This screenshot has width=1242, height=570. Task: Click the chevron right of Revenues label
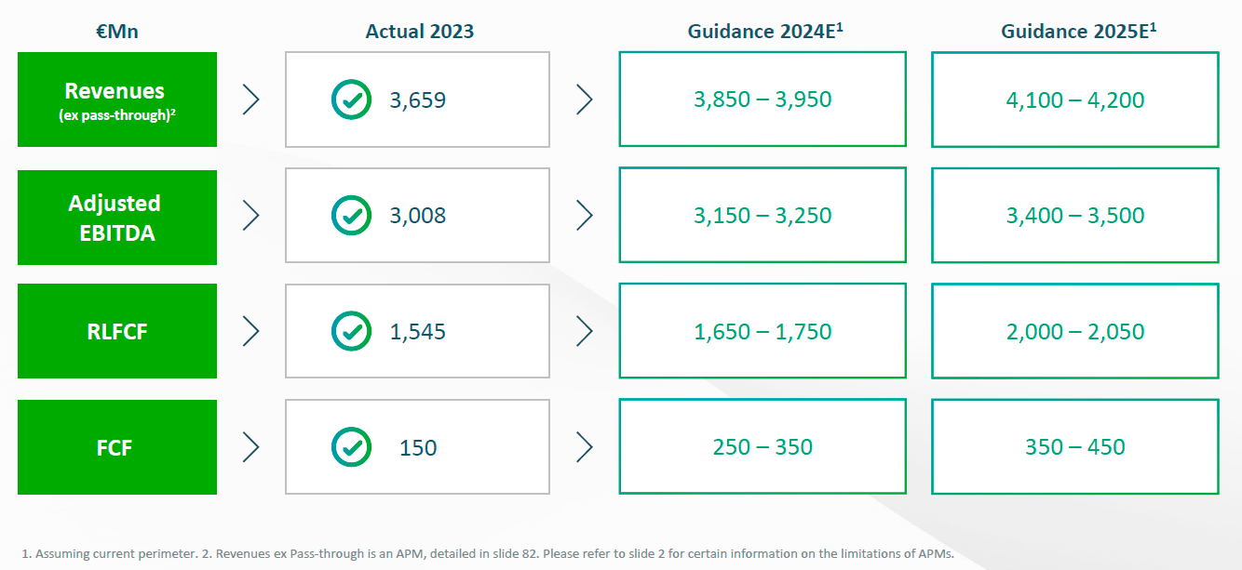tap(250, 99)
